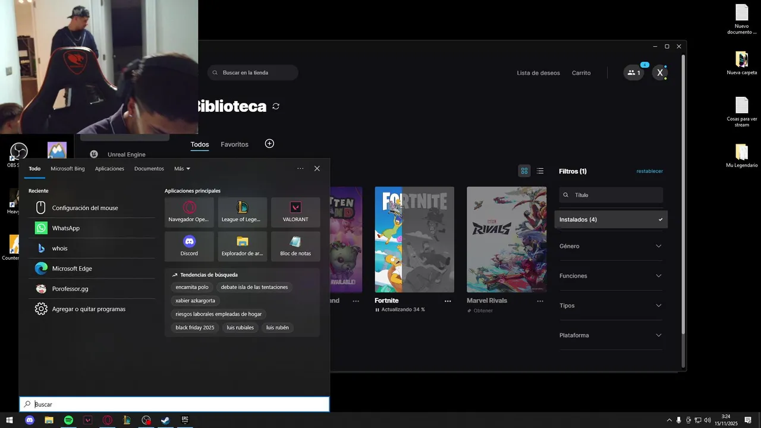
Task: Select the Documentos search tab
Action: pos(149,169)
